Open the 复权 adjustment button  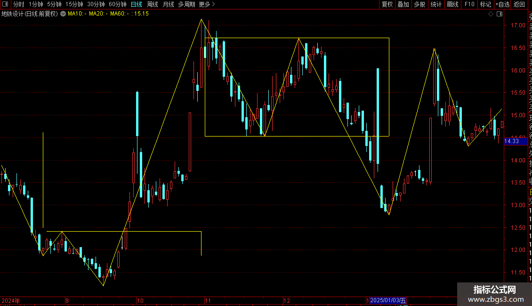point(387,4)
